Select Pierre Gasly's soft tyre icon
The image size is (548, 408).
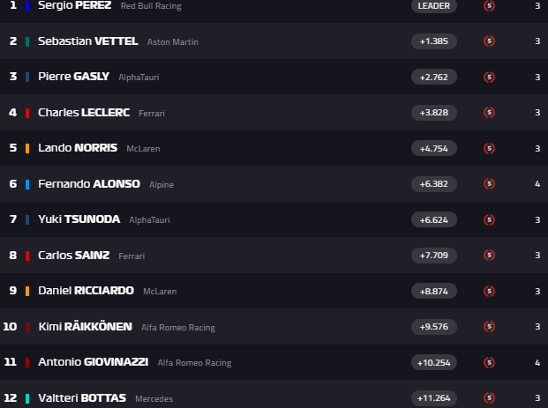click(x=490, y=77)
